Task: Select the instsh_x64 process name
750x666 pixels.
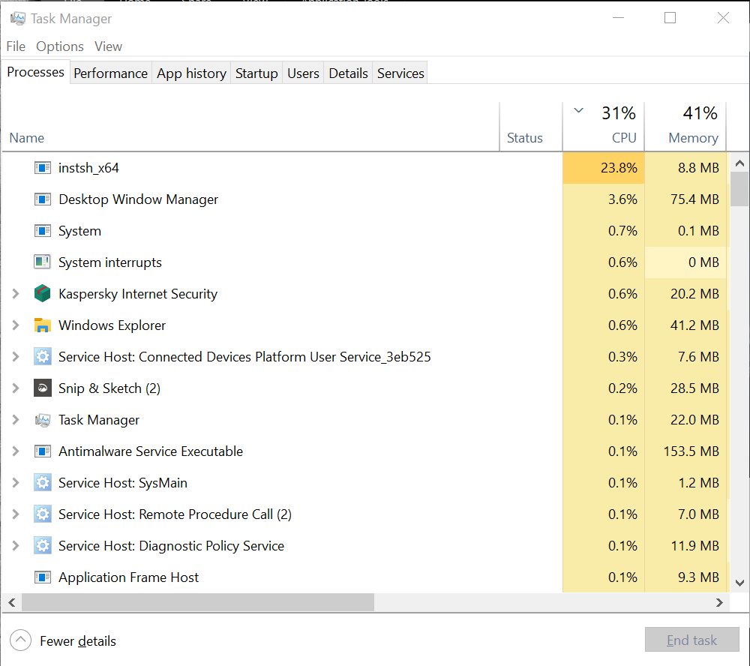Action: [88, 168]
